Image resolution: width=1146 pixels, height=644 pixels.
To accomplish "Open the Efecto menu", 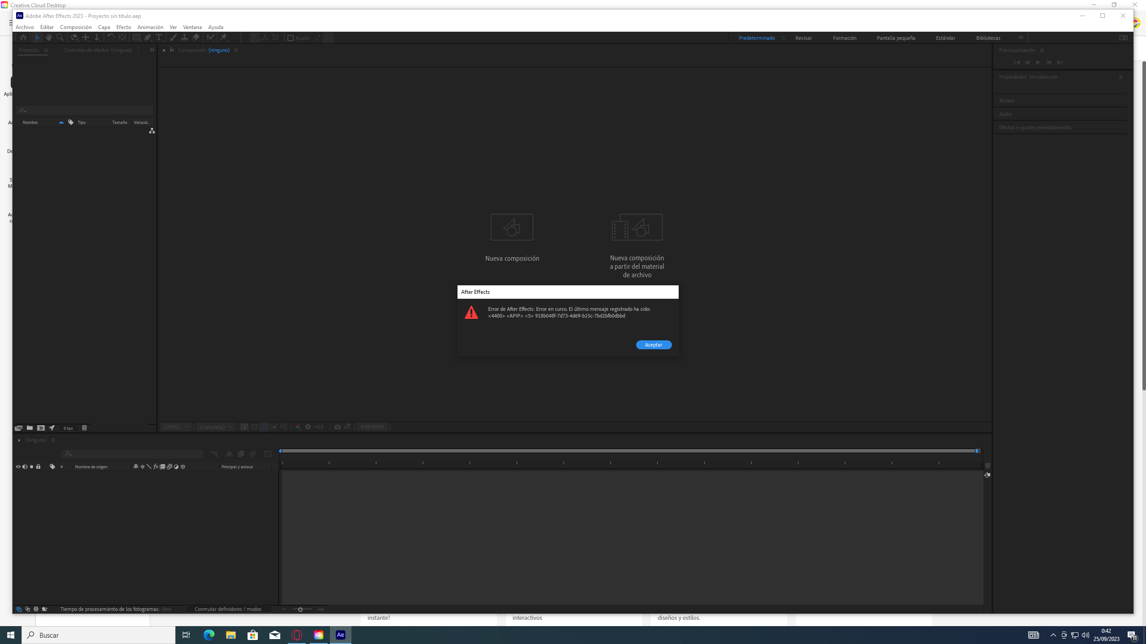I will click(124, 27).
